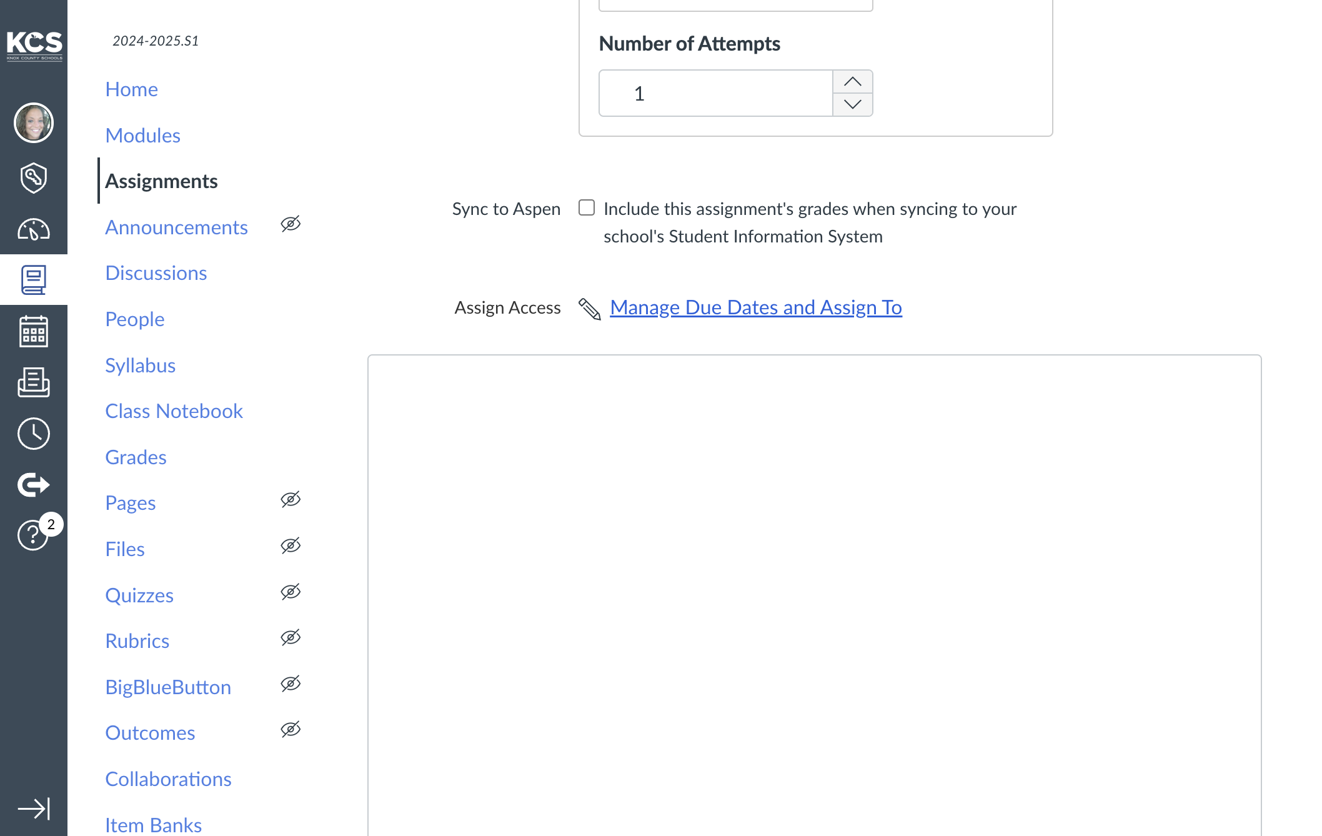
Task: Open the History clock icon
Action: click(34, 434)
